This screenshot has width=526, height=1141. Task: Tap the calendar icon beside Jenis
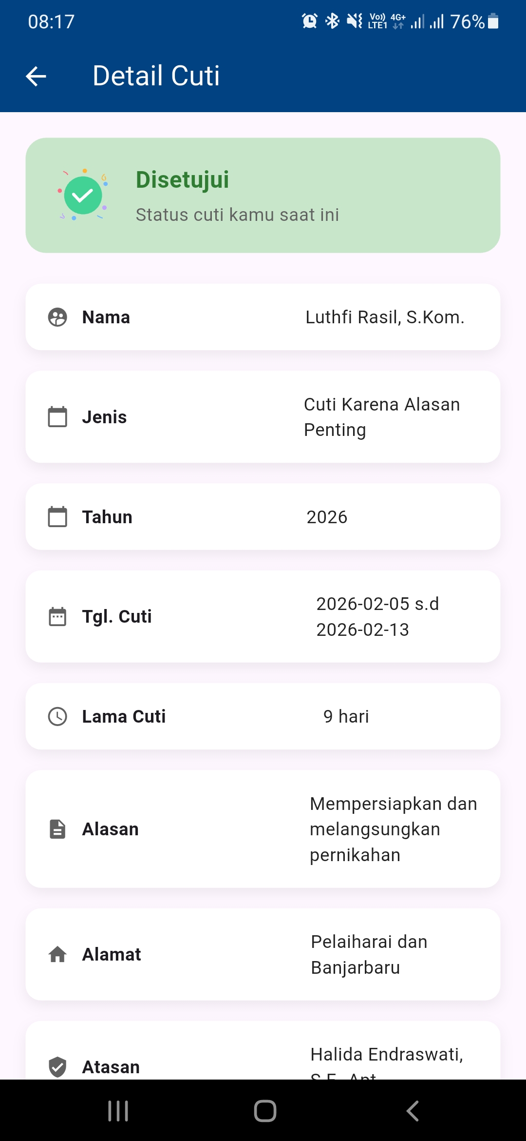(x=57, y=417)
